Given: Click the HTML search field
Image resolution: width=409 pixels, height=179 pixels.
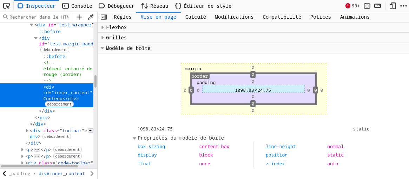Looking at the screenshot, I should (x=39, y=17).
